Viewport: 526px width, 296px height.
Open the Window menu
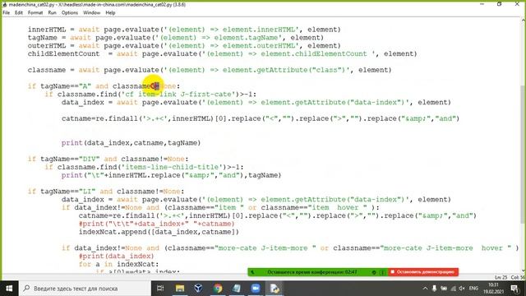click(91, 13)
